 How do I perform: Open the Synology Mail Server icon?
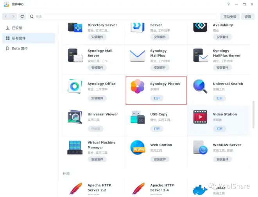tap(75, 55)
